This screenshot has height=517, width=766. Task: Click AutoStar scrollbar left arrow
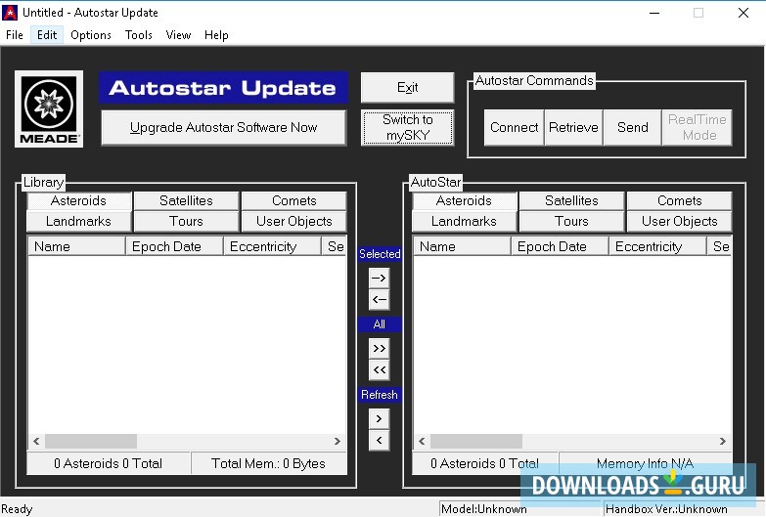pos(422,442)
